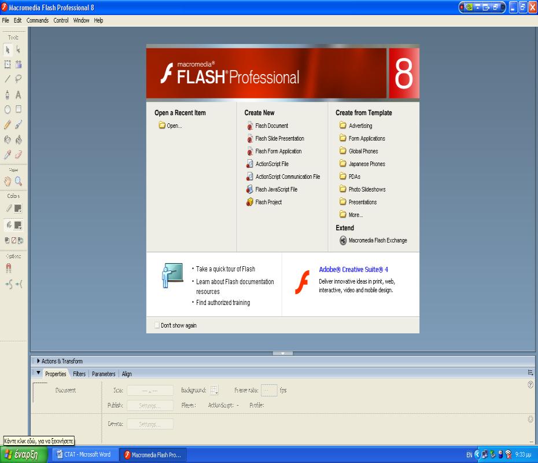Open the Background color swatch in Properties
This screenshot has width=538, height=463.
[214, 390]
